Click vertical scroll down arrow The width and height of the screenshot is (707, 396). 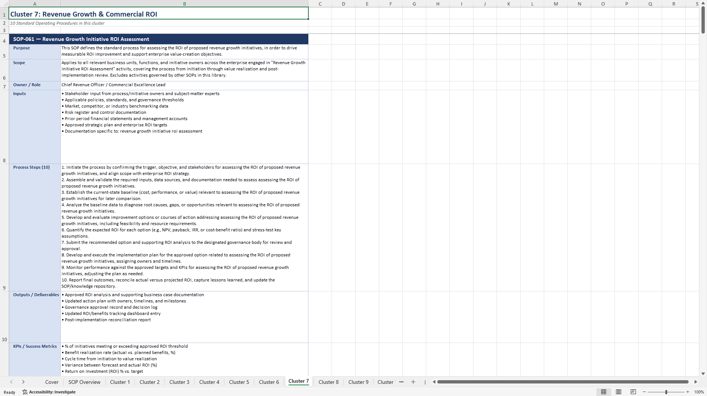703,374
